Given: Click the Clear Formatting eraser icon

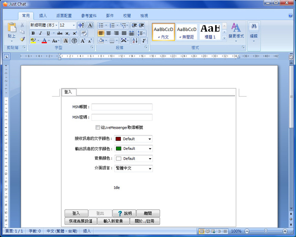Looking at the screenshot, I should [84, 33].
